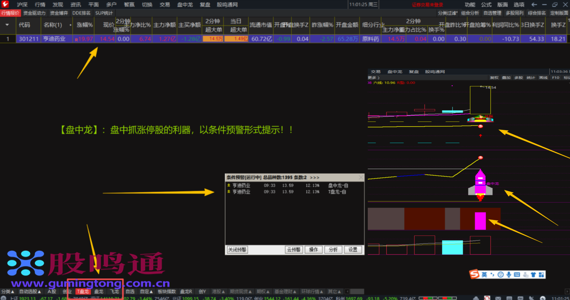Click the Sogou input method S icon
The image size is (570, 300).
pos(475,274)
